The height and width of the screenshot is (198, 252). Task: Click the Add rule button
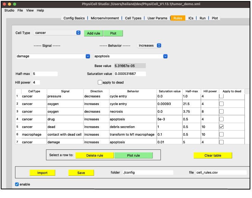point(94,33)
